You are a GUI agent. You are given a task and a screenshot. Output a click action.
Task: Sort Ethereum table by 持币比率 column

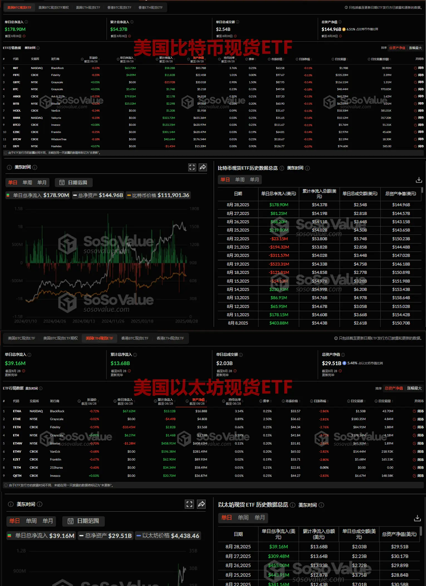[233, 401]
